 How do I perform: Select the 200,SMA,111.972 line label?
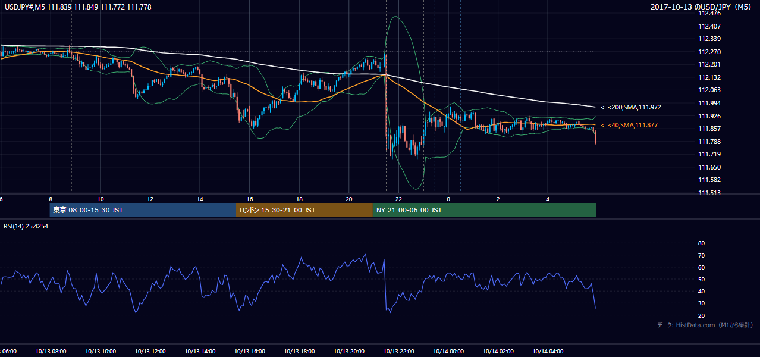click(630, 108)
